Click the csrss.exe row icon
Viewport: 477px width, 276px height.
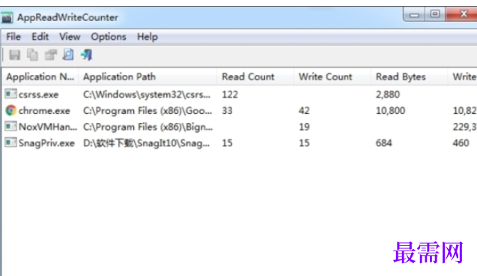(10, 94)
